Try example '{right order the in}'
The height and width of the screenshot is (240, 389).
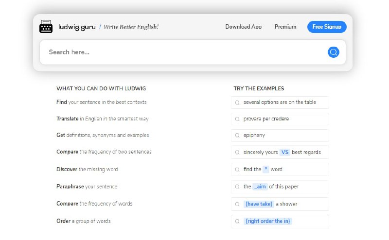280,221
